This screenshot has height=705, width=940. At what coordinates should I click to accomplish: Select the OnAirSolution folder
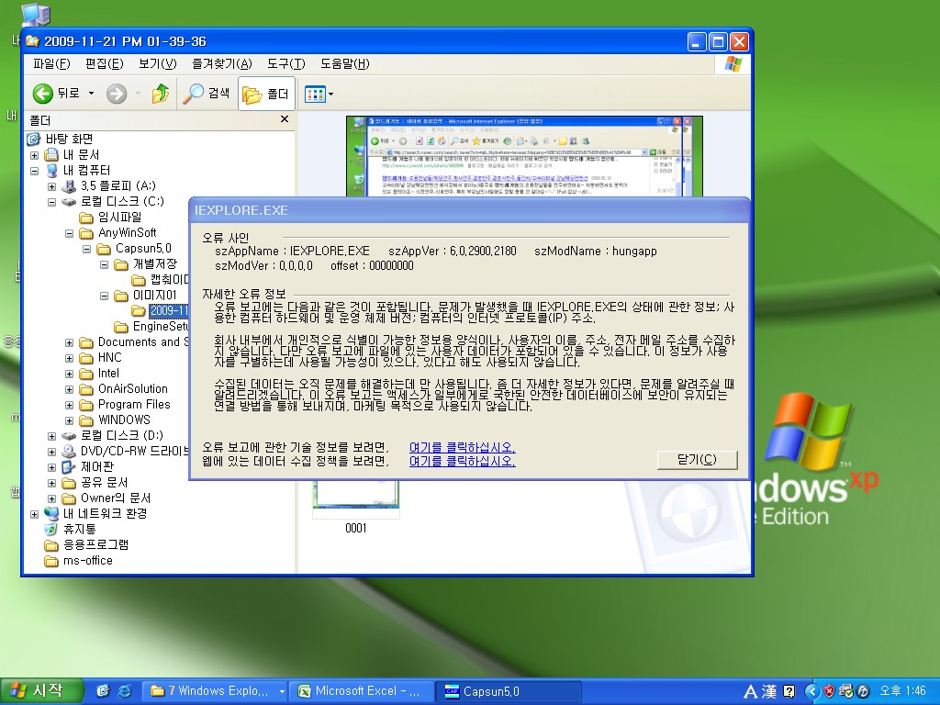(132, 388)
